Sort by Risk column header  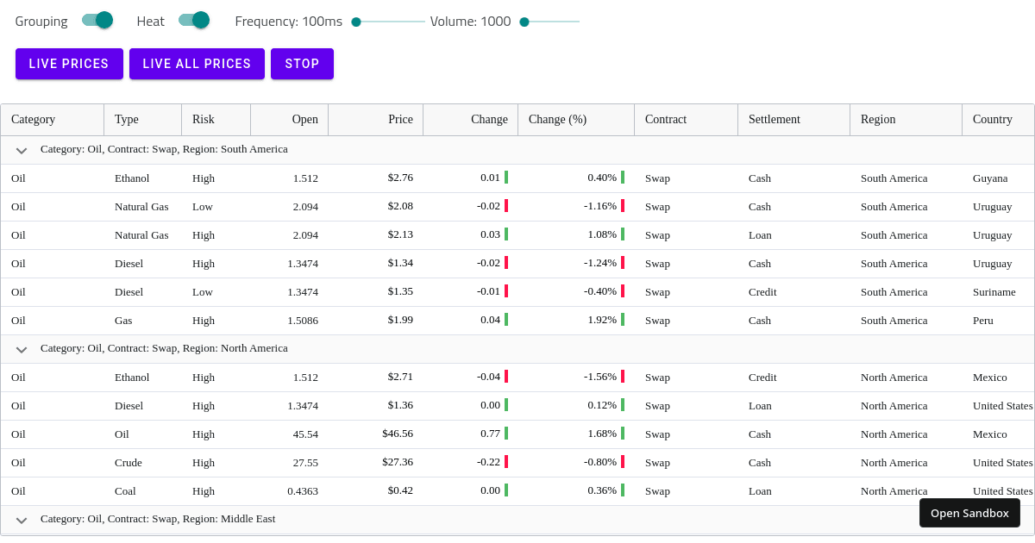coord(216,120)
